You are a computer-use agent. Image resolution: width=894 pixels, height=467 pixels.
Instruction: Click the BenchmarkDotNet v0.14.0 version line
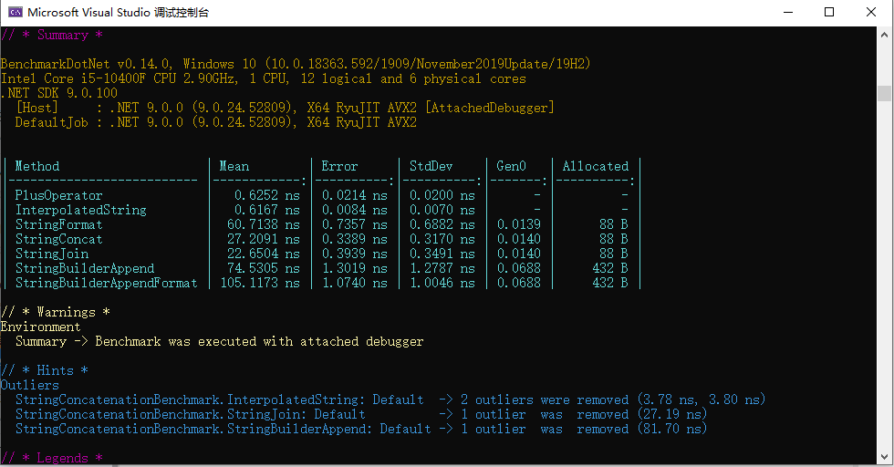pyautogui.click(x=296, y=64)
